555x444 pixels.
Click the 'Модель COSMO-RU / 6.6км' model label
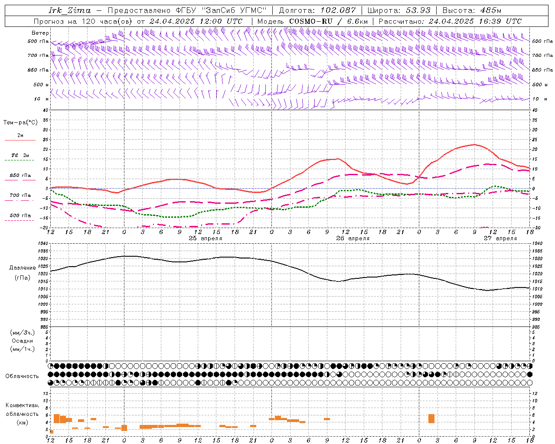click(312, 21)
